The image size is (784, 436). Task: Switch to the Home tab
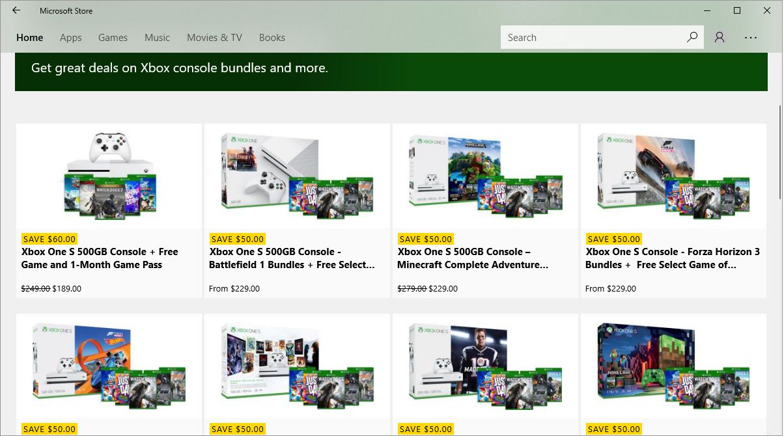(x=30, y=38)
